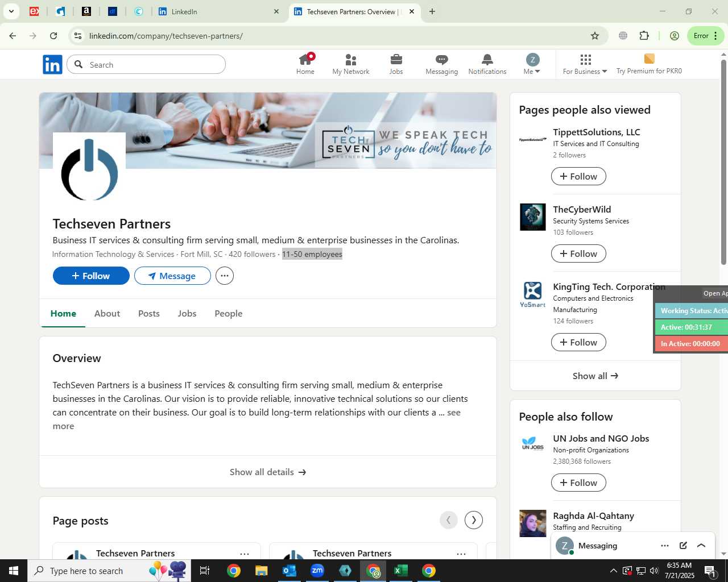Open LinkedIn Home from navigation bar

[x=305, y=64]
